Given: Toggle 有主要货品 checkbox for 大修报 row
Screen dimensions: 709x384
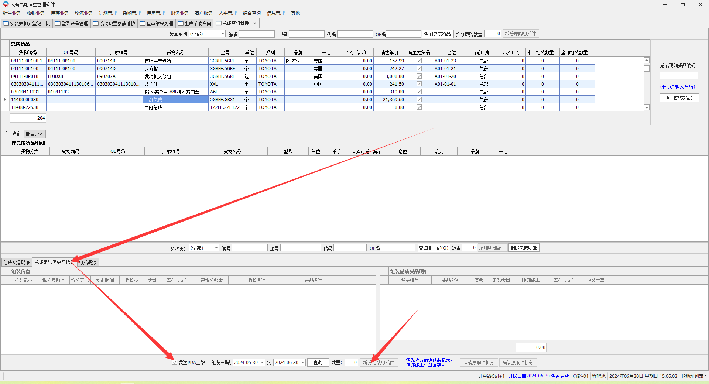Looking at the screenshot, I should pyautogui.click(x=419, y=68).
